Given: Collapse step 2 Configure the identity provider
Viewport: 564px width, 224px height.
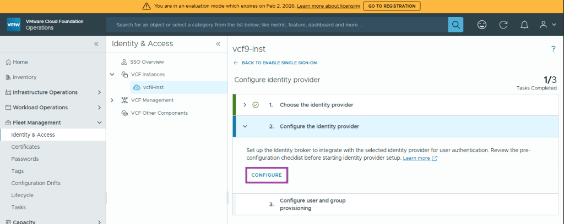Looking at the screenshot, I should pyautogui.click(x=245, y=126).
